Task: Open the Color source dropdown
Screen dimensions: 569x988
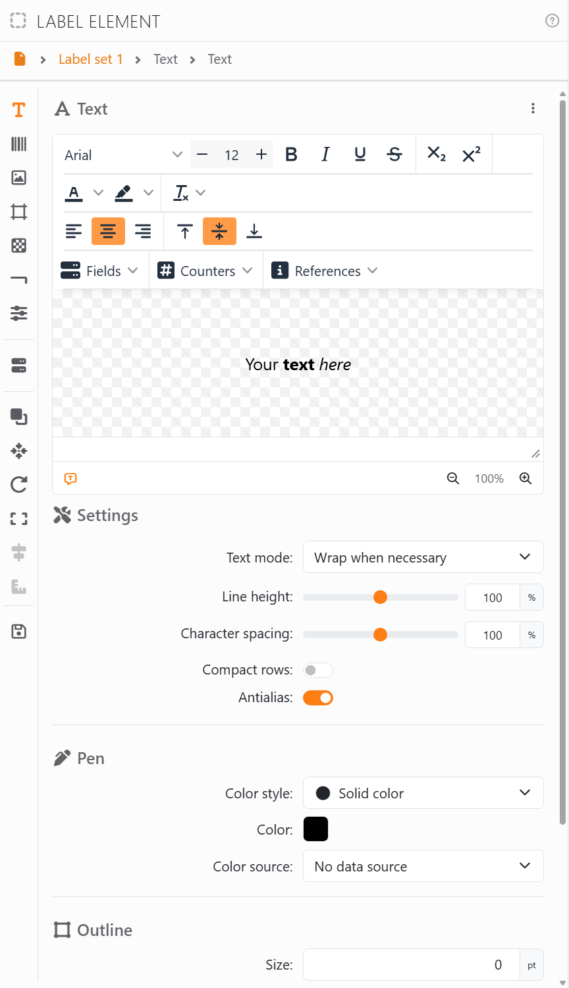Action: [x=423, y=866]
